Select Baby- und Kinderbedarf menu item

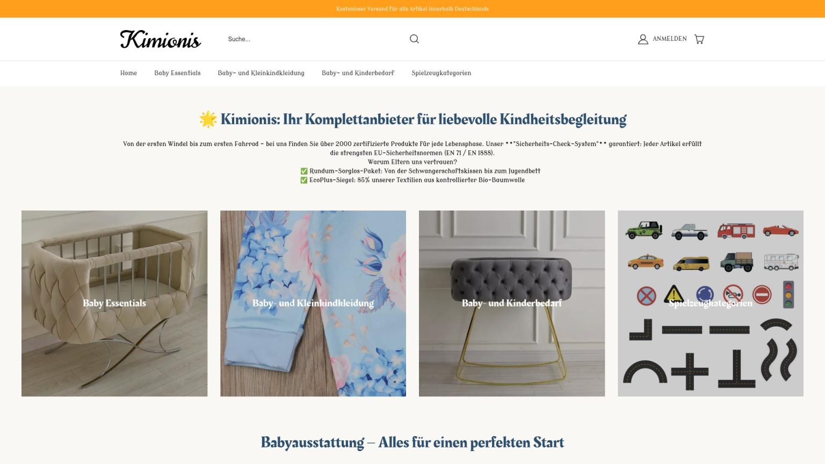pos(358,73)
